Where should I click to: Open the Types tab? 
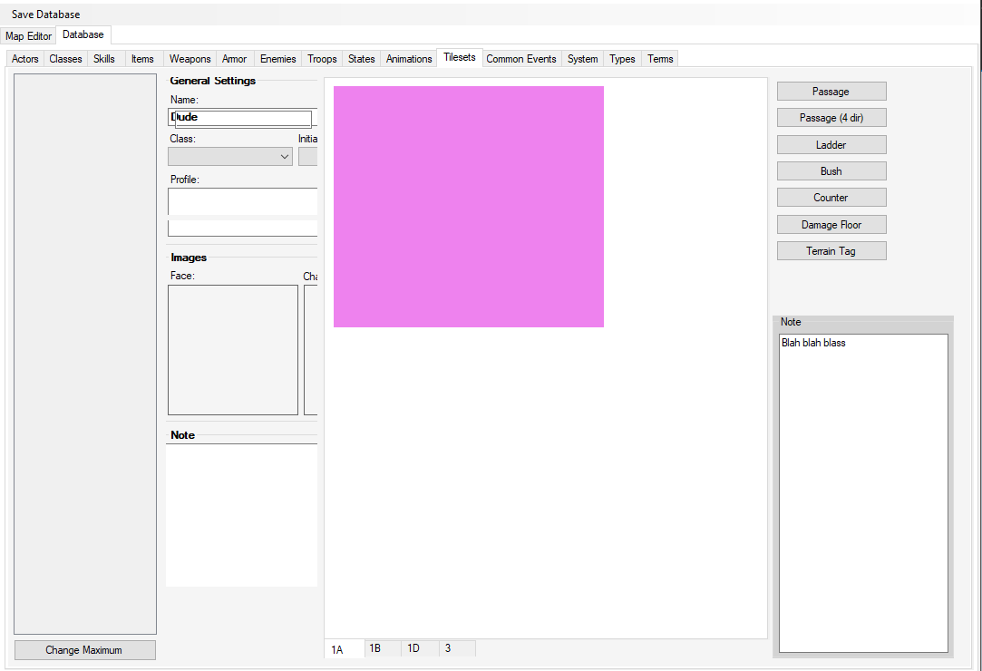tap(622, 59)
